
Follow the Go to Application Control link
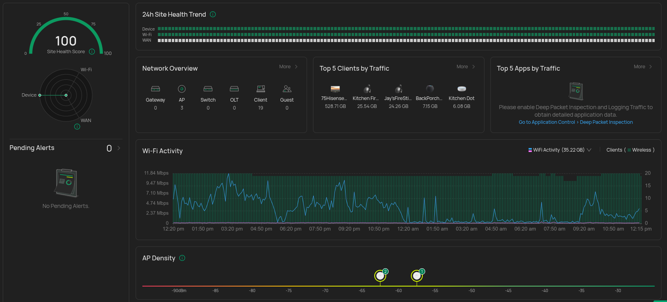pos(546,122)
